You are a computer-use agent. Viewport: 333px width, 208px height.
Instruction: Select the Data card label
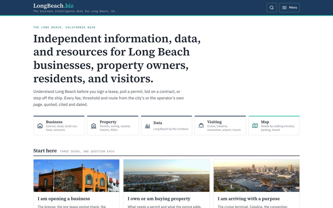(158, 123)
